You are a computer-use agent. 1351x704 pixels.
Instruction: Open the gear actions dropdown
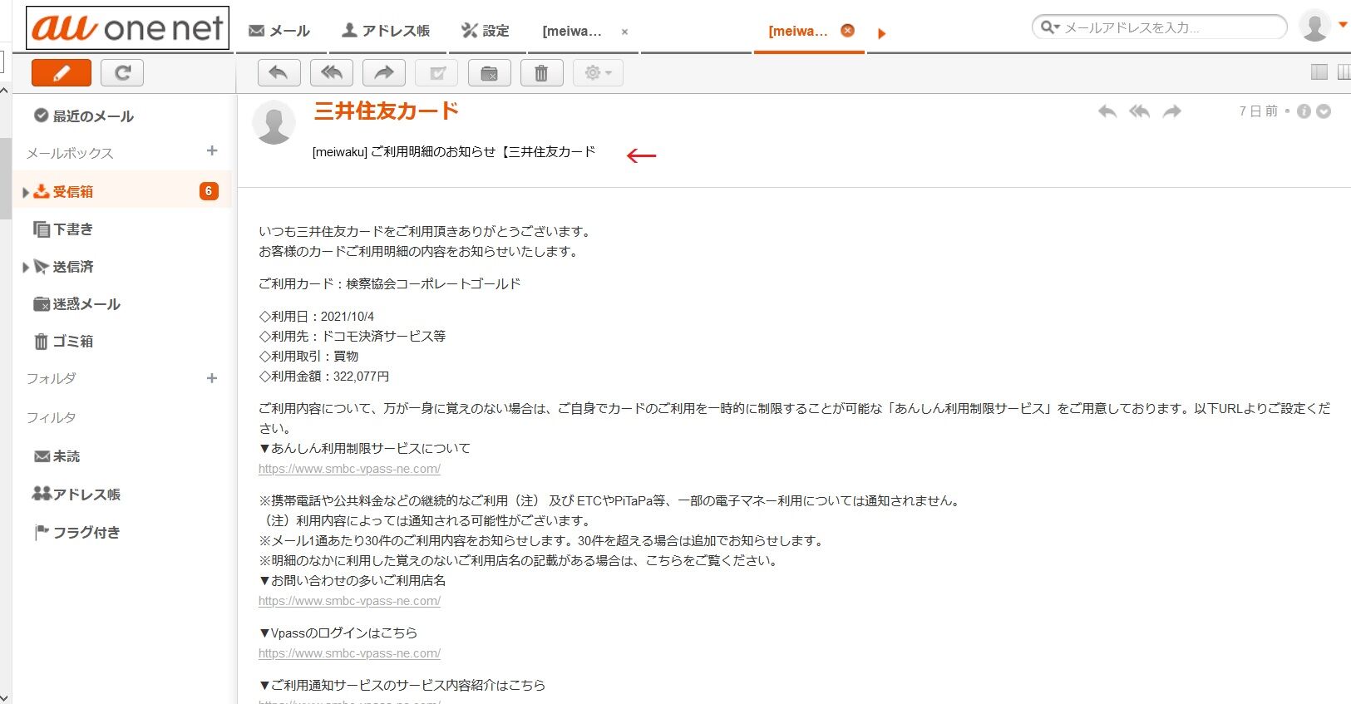pyautogui.click(x=598, y=73)
